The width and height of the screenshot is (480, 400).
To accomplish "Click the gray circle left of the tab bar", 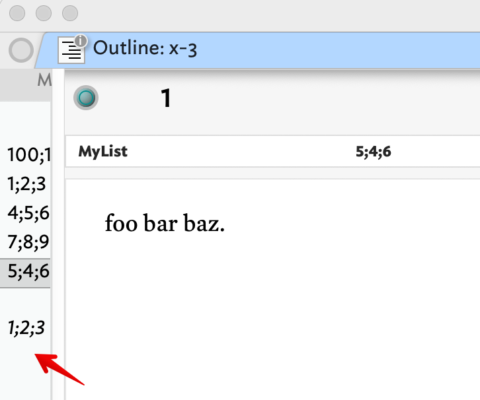I will tap(20, 50).
